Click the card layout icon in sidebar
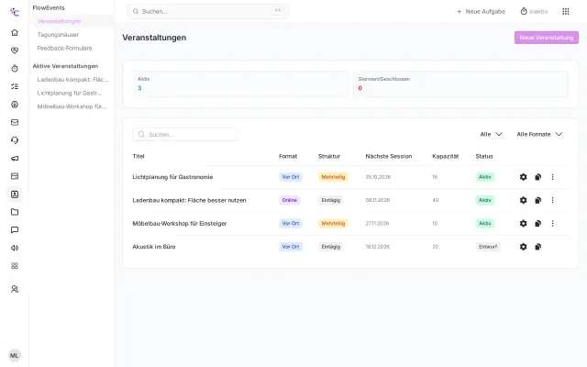587x367 pixels. tap(15, 176)
